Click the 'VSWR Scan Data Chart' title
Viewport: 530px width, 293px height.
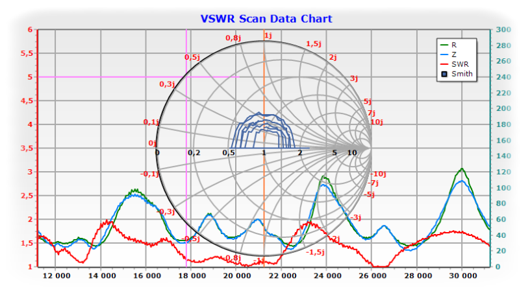266,19
